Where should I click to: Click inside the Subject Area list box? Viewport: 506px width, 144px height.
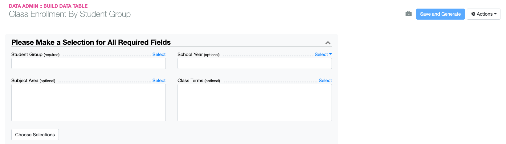pyautogui.click(x=88, y=103)
